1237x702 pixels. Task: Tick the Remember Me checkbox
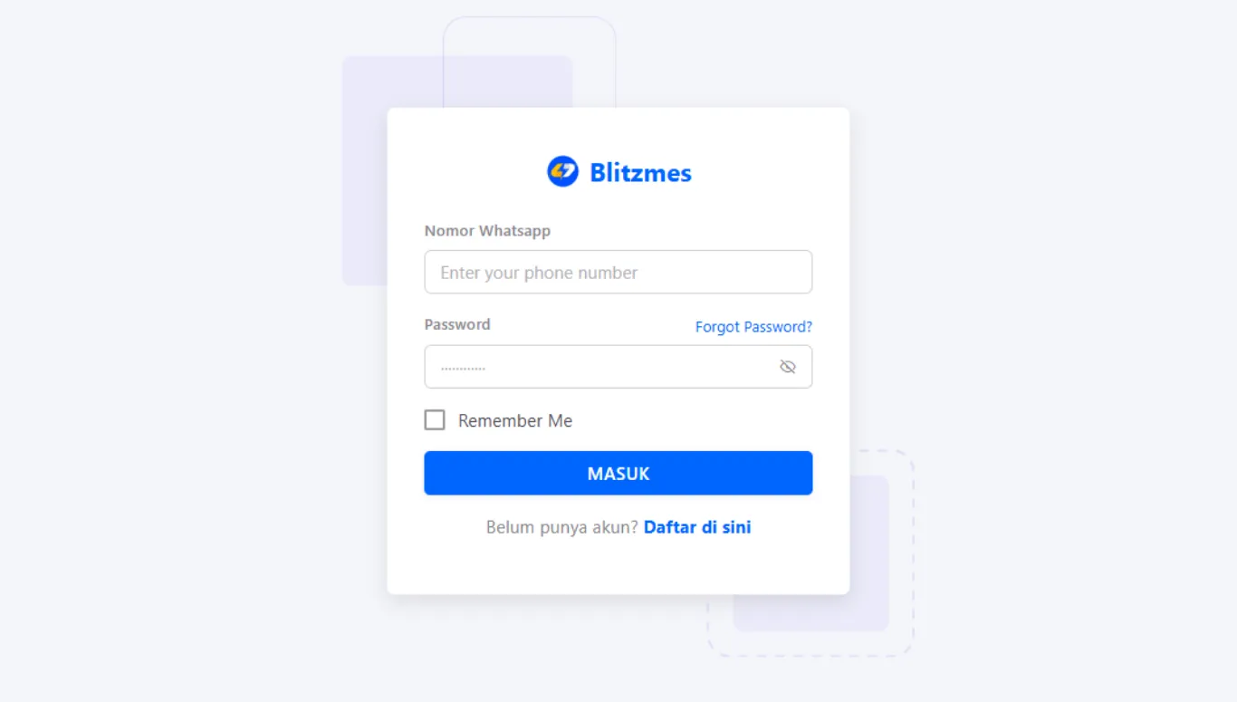[x=435, y=420]
